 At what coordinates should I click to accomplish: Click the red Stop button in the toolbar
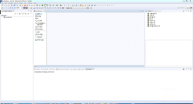click(x=25, y=5)
